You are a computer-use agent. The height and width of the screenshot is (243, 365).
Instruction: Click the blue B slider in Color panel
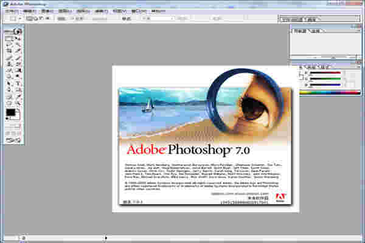point(325,85)
